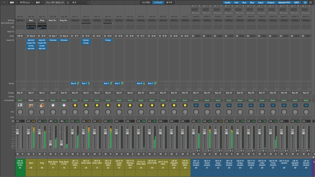Click the waveform icon on UB 3-4 (Kick) Audio
315x177 pixels.
click(207, 105)
